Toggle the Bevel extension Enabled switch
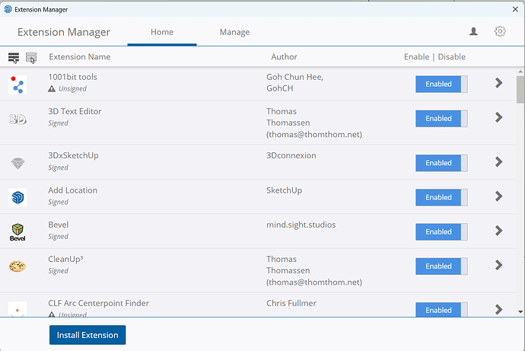 441,231
